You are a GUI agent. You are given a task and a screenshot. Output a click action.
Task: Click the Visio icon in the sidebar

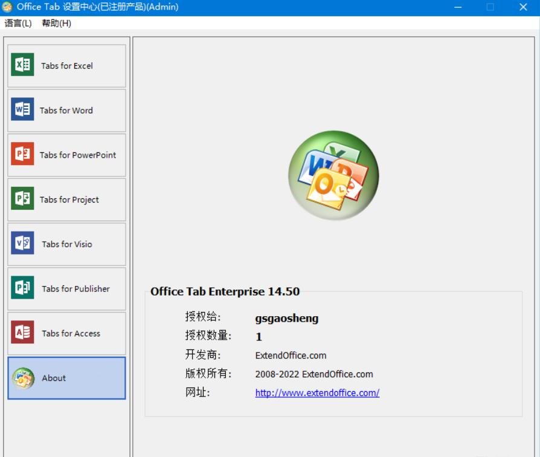22,243
